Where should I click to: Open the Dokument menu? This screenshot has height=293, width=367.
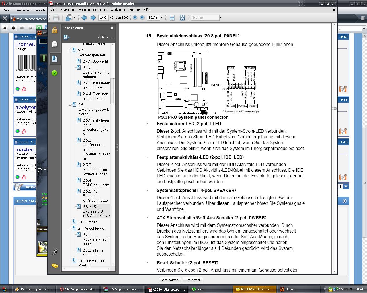100,10
